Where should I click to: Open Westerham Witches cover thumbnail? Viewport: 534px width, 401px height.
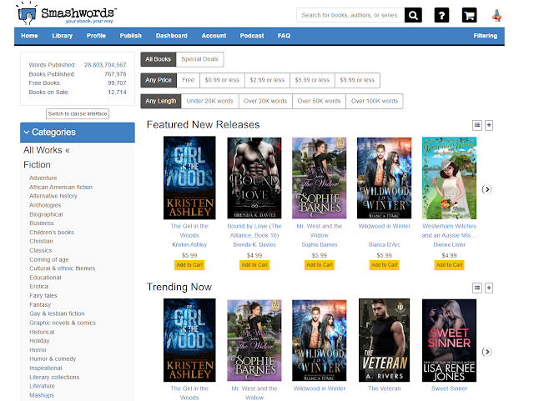click(x=449, y=178)
